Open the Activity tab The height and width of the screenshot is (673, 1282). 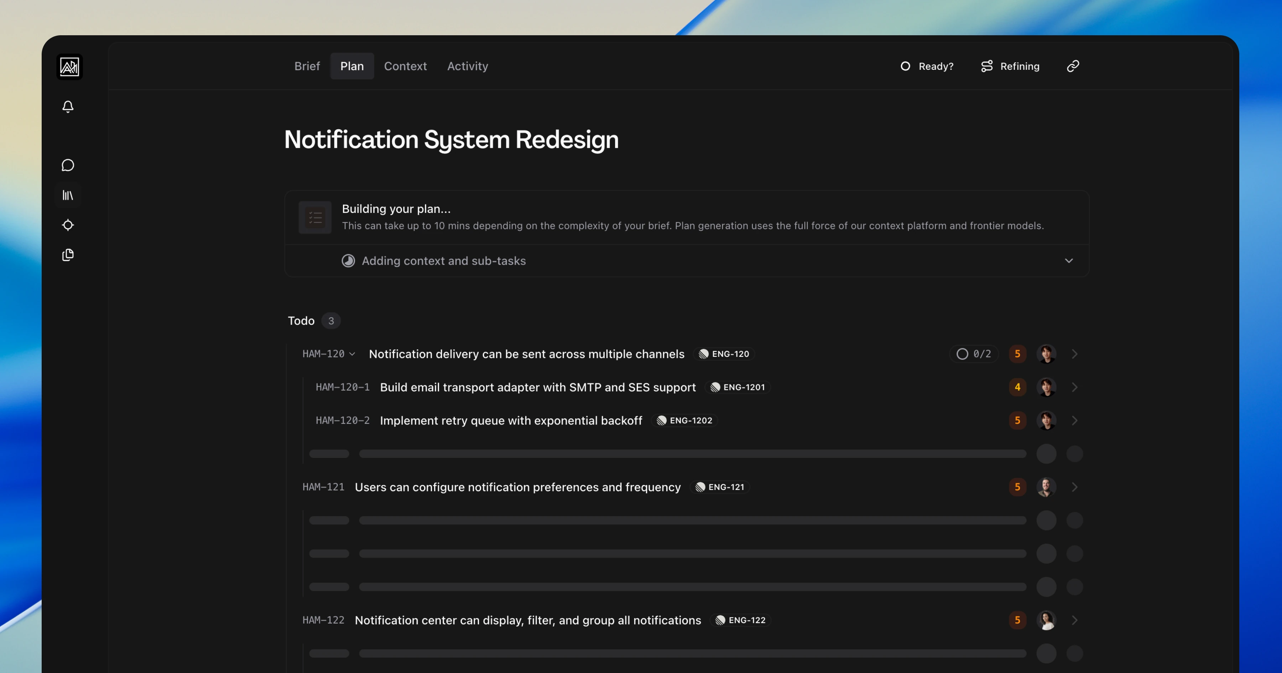coord(467,66)
